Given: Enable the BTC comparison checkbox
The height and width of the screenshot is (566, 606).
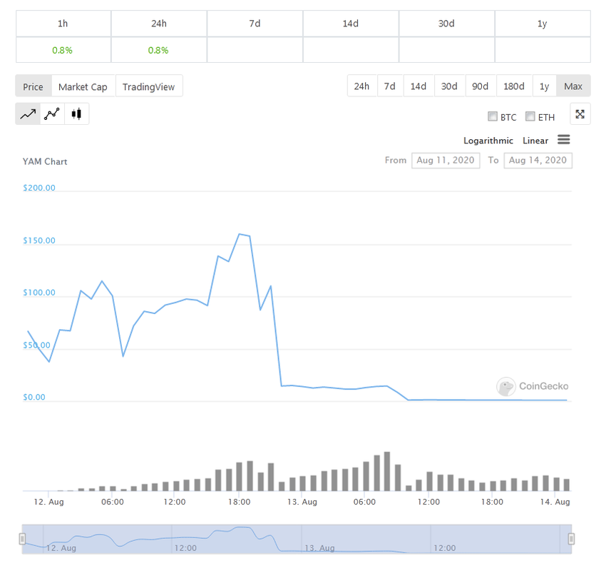Looking at the screenshot, I should tap(493, 116).
